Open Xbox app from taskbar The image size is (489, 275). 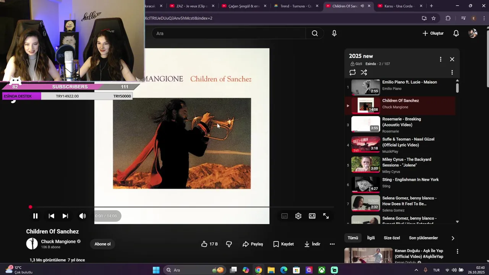tap(322, 270)
